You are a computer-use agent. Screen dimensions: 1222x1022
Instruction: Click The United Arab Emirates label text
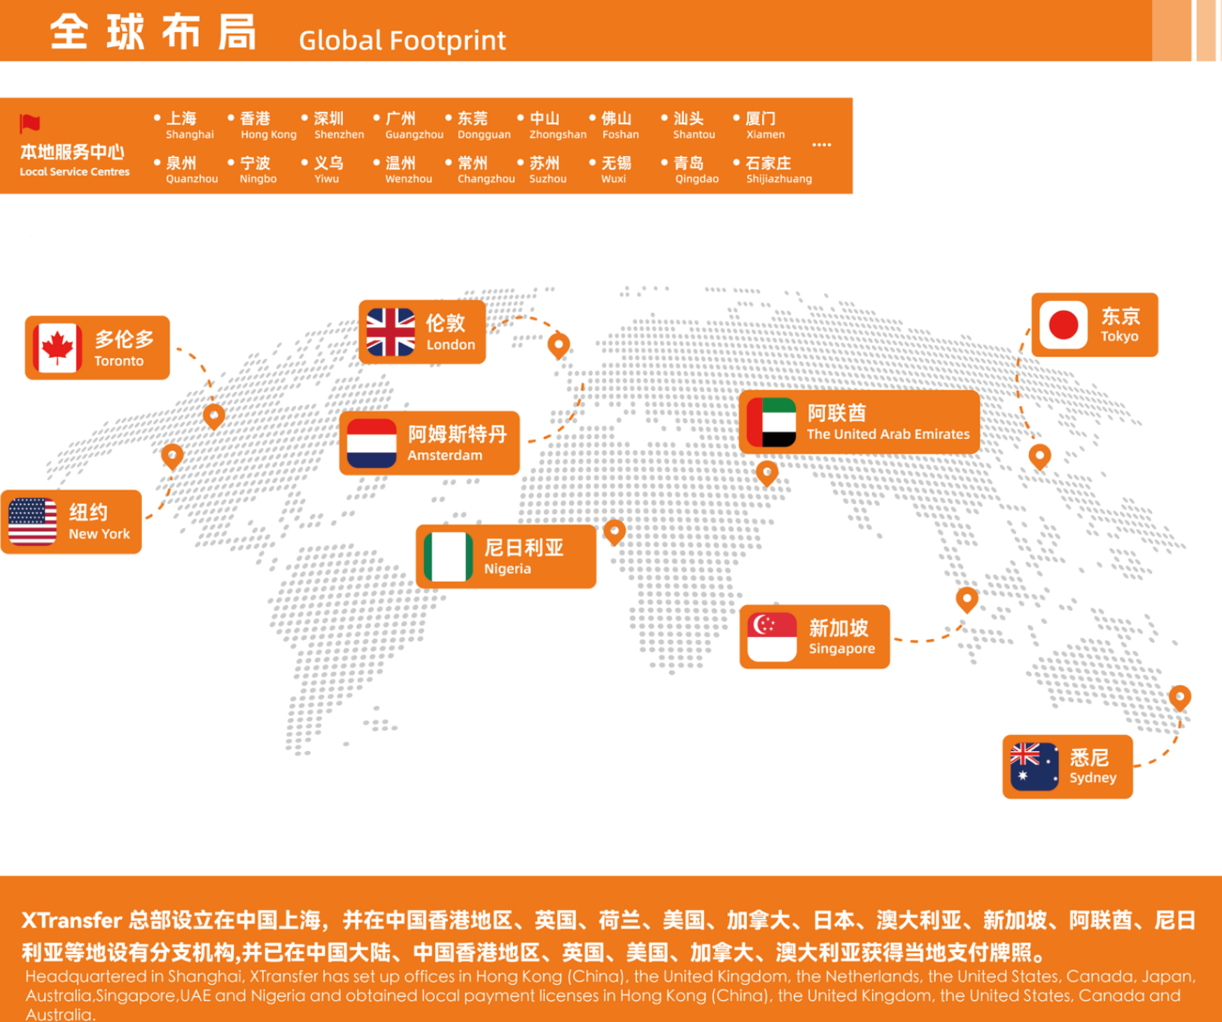(x=887, y=434)
